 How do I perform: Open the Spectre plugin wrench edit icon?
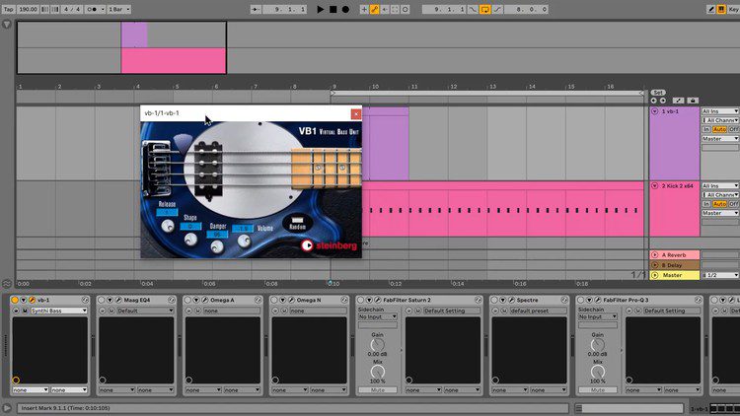tap(511, 300)
